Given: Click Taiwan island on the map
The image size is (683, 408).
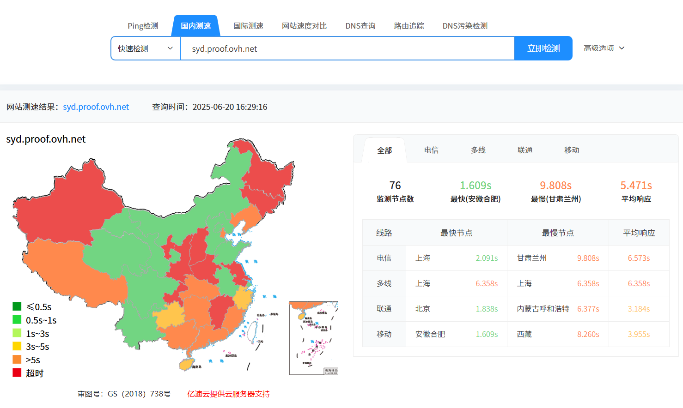Looking at the screenshot, I should coord(252,332).
